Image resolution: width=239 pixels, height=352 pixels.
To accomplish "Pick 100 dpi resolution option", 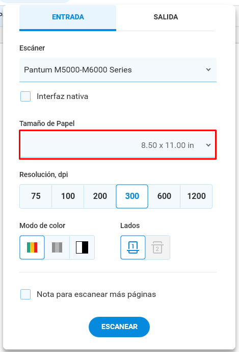I will tap(68, 196).
